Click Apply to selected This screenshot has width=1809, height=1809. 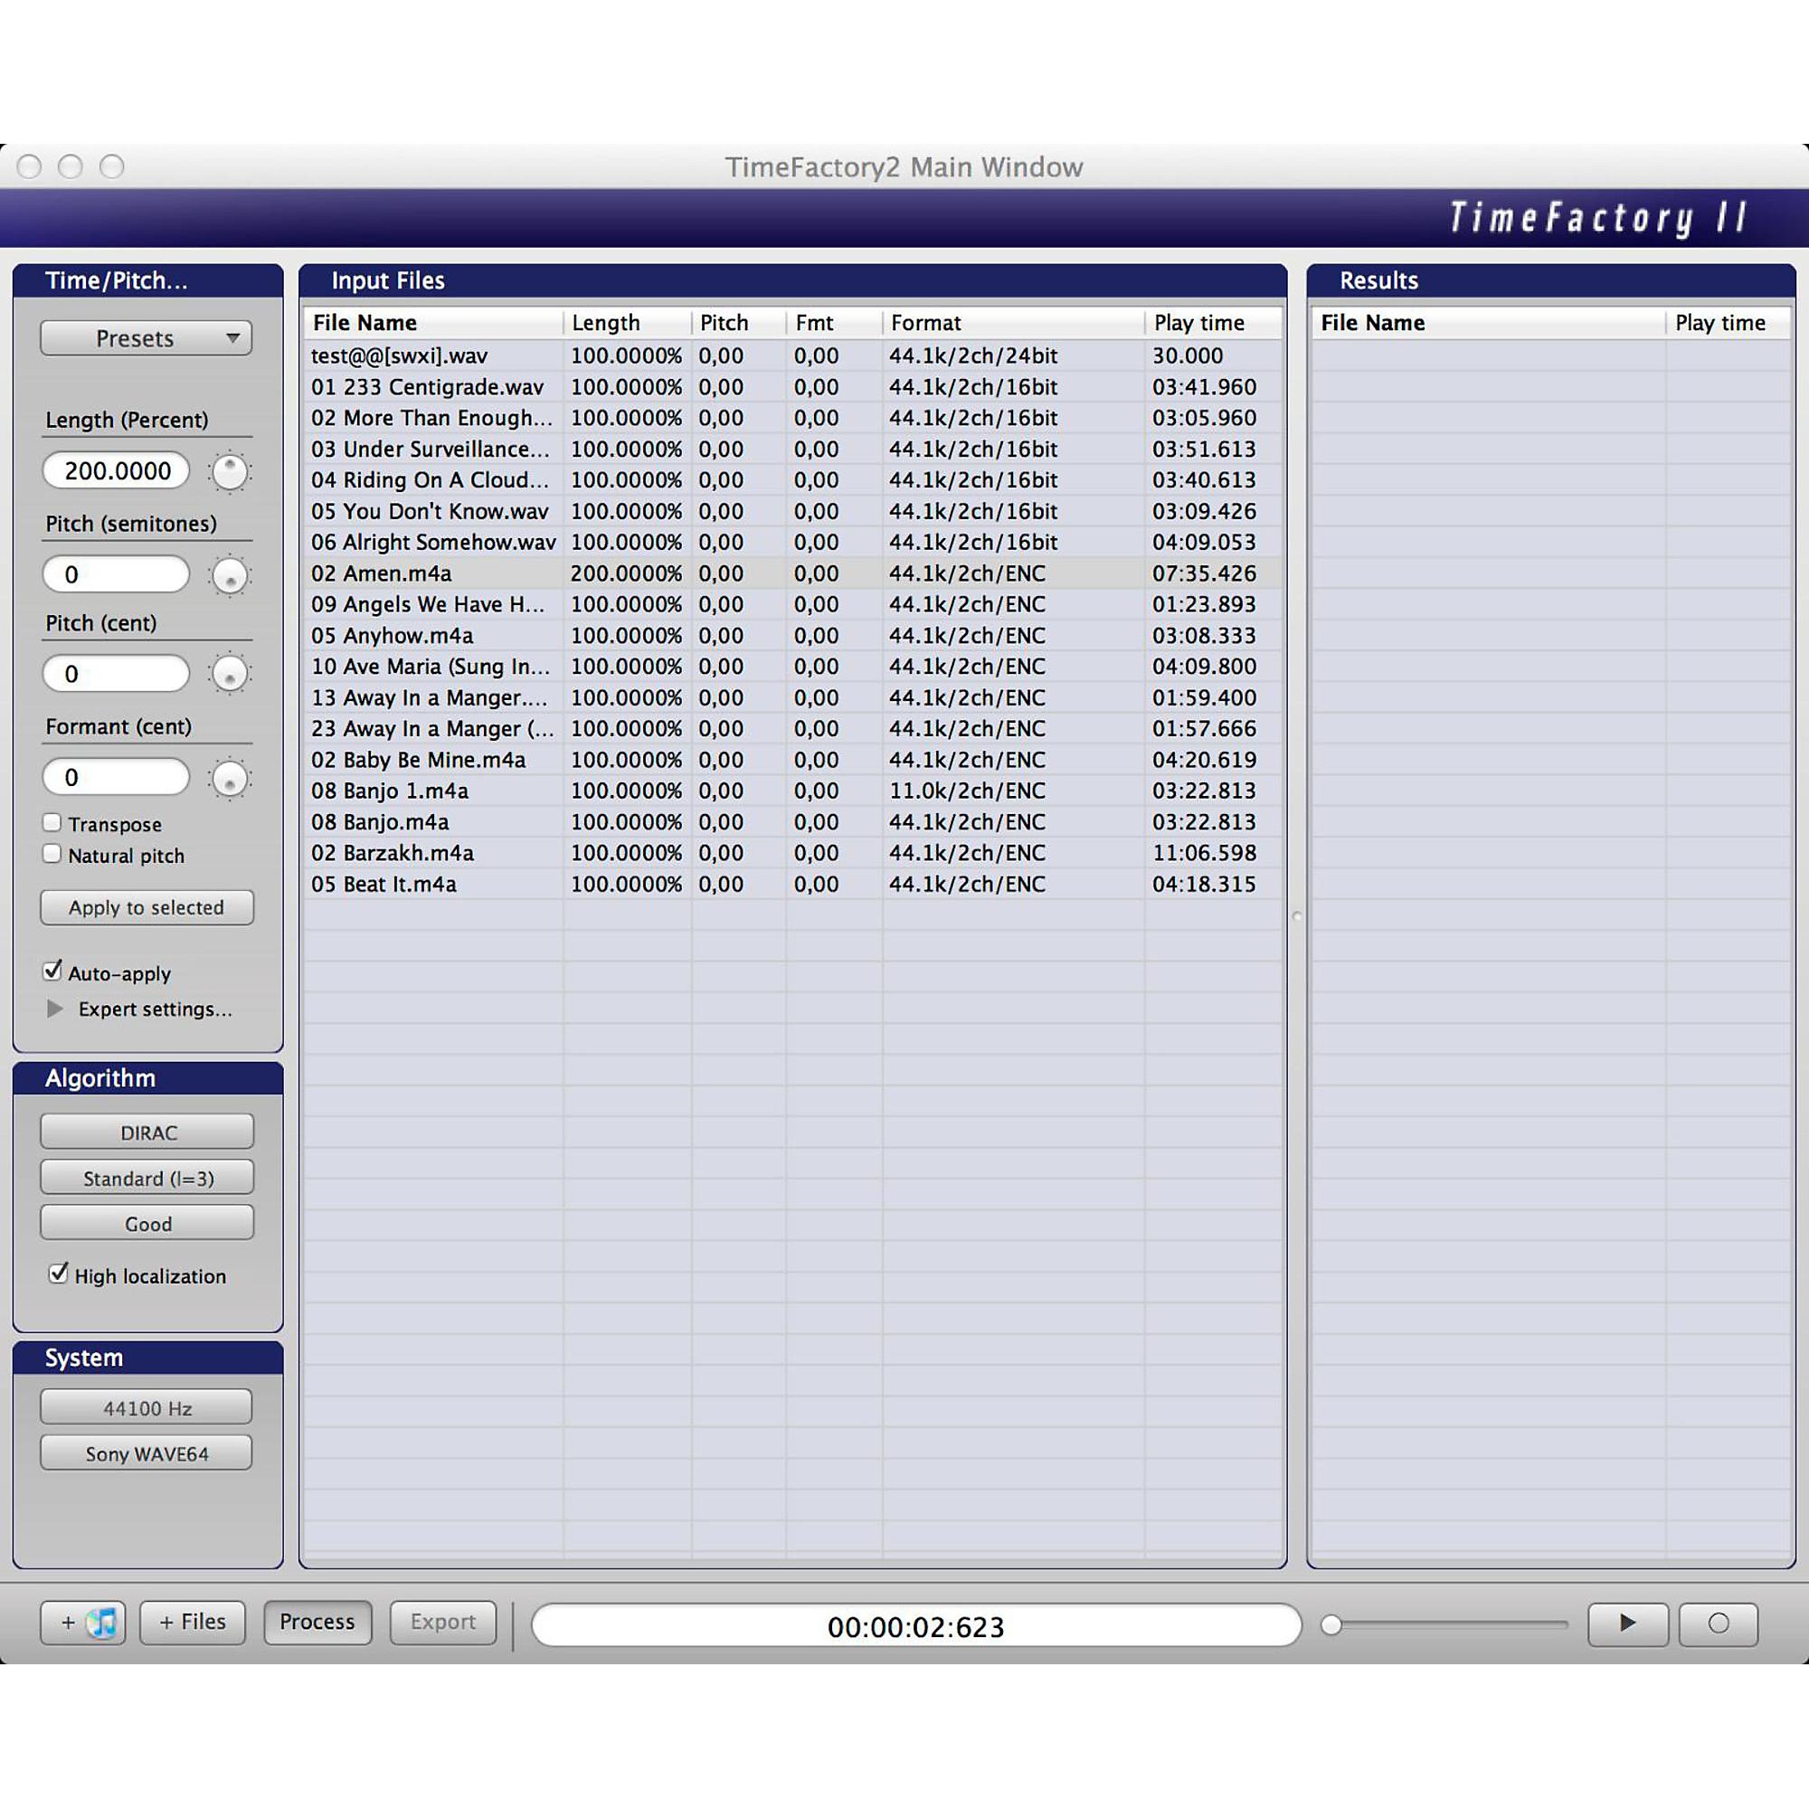click(x=146, y=907)
